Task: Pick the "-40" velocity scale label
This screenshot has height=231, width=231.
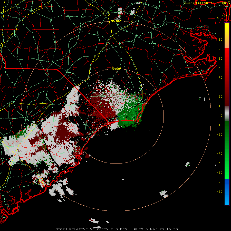Action: click(219, 153)
